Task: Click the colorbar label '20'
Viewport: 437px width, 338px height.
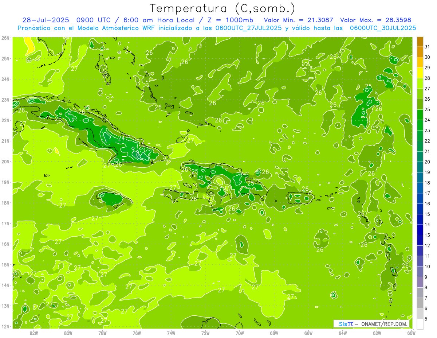Action: point(428,162)
